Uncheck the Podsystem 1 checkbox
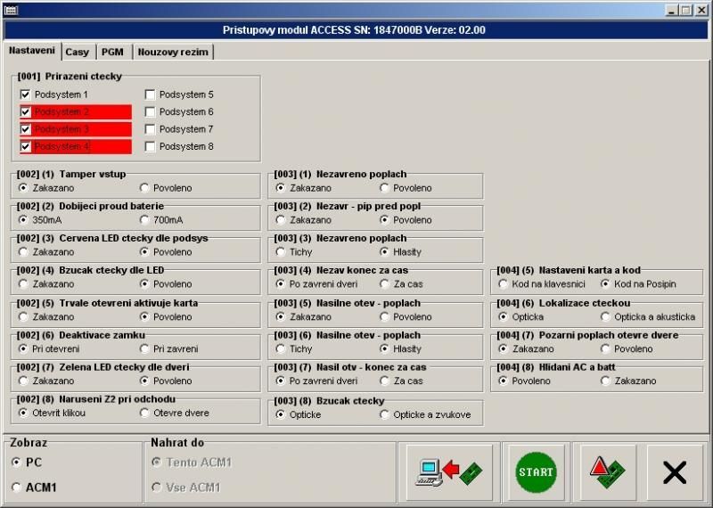 (26, 94)
